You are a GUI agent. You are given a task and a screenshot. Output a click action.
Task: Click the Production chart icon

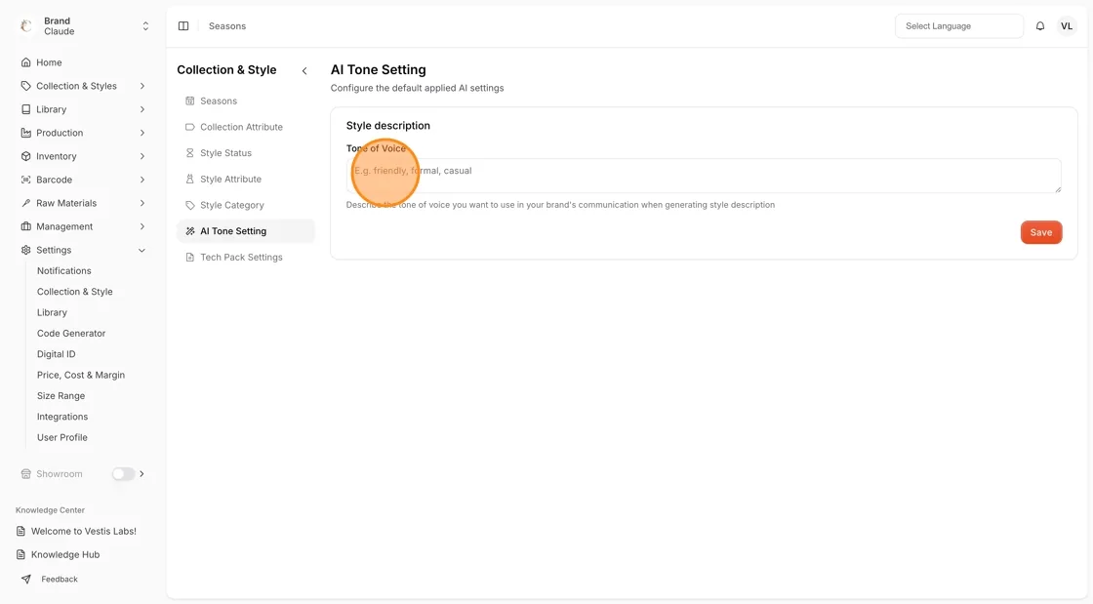click(25, 133)
